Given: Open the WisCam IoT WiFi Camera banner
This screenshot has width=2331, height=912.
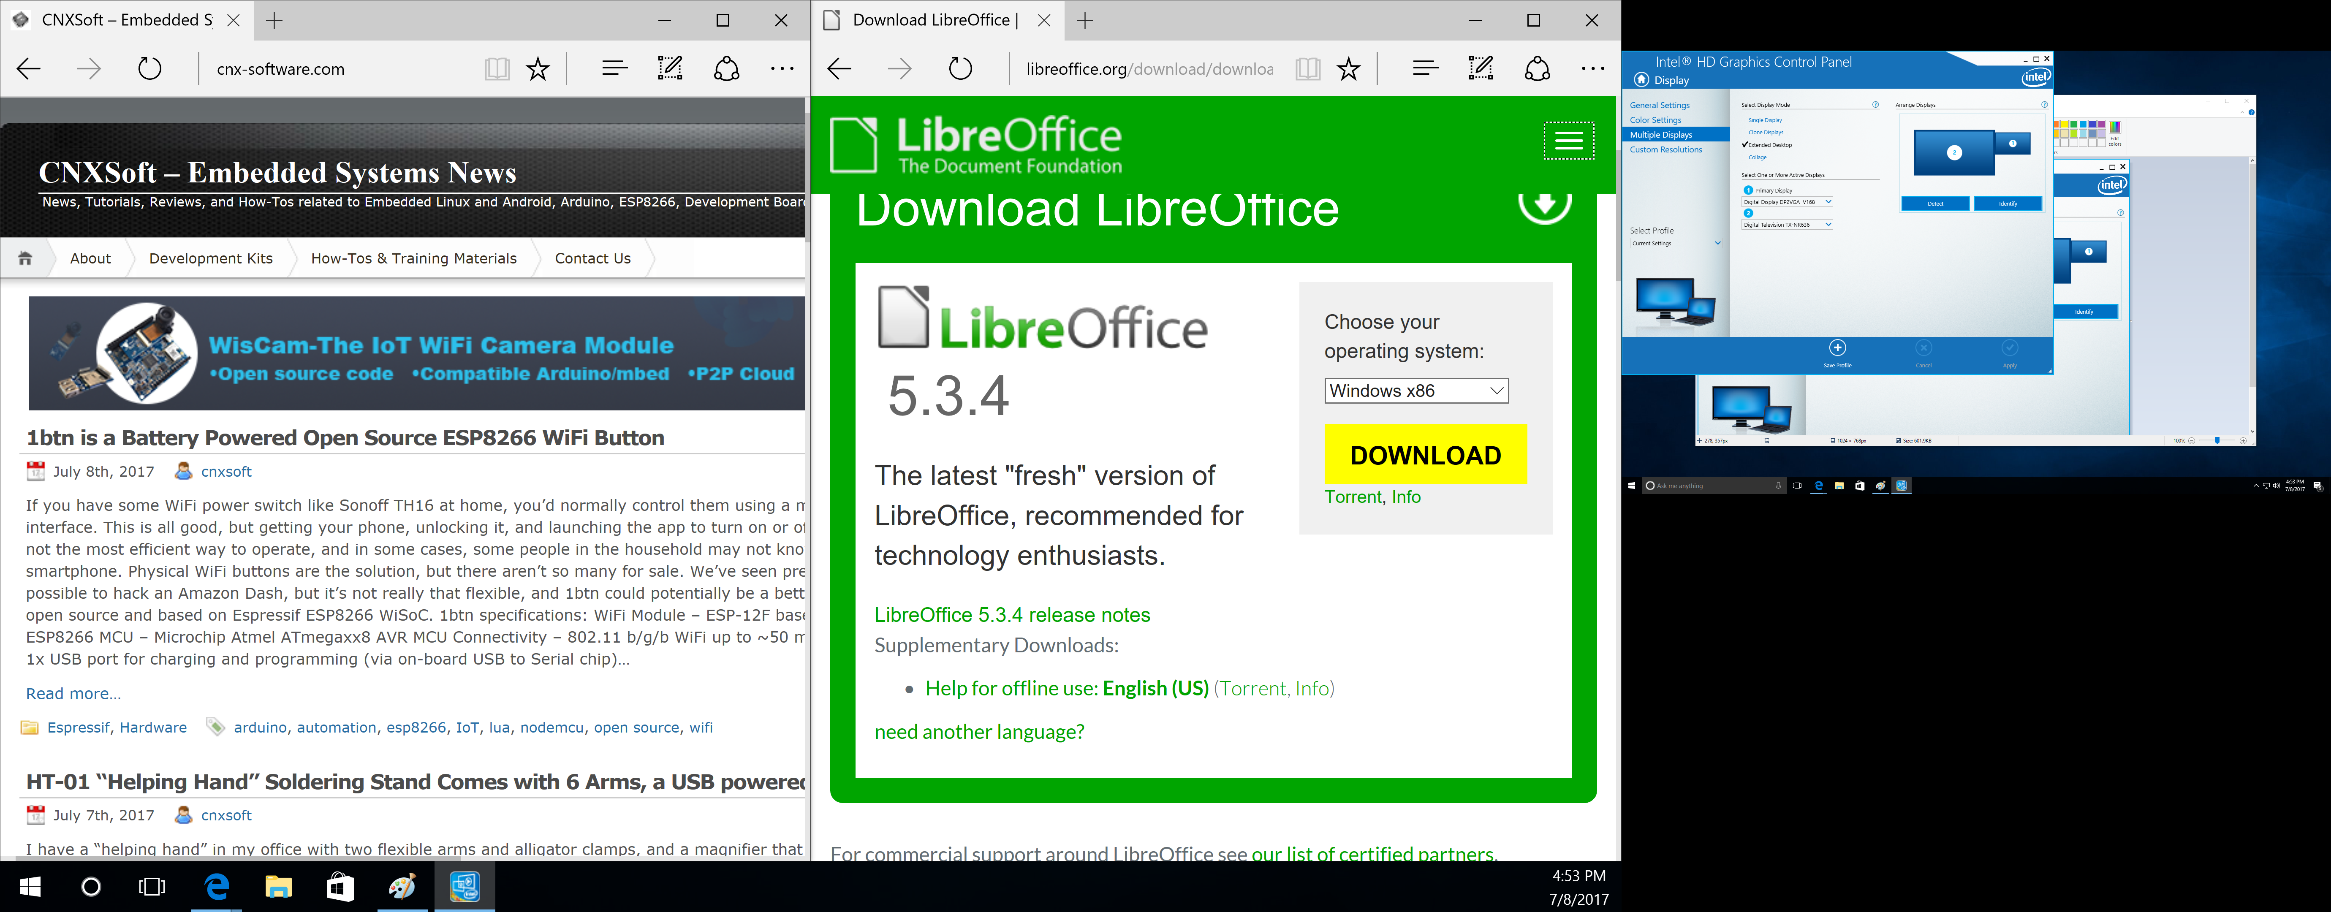Looking at the screenshot, I should [x=417, y=354].
